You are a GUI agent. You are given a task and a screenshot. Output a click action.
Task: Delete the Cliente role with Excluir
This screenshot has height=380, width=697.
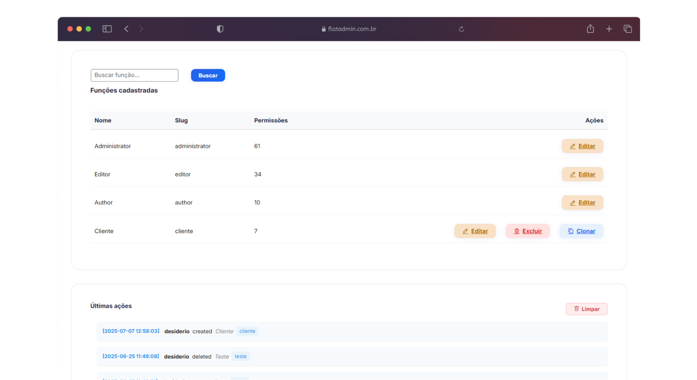pyautogui.click(x=528, y=231)
